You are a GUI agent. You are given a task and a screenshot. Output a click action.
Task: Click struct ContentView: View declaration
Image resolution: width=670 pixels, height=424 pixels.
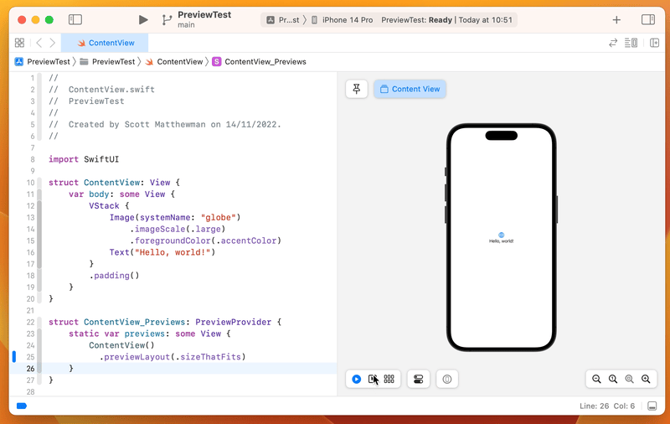[114, 183]
